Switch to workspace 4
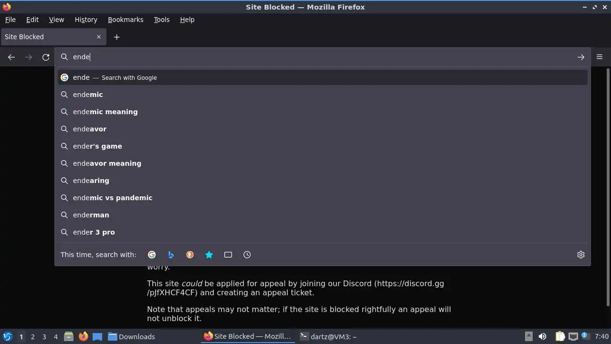Viewport: 611px width, 344px height. [55, 337]
